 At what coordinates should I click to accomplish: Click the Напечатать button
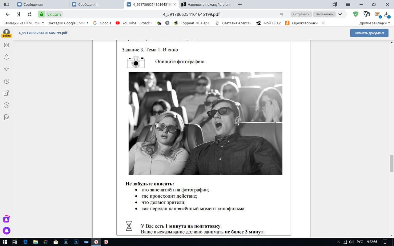324,14
